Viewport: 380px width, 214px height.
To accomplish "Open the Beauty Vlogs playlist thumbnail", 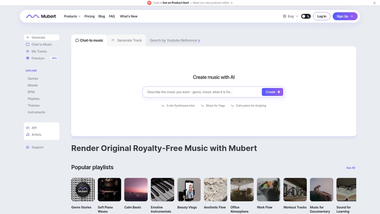I will 189,190.
